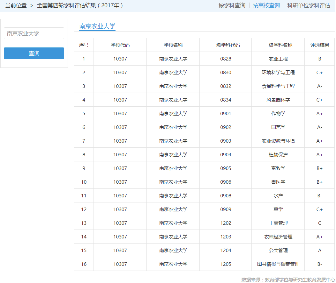Click row number 16
This screenshot has height=283, width=336.
(84, 264)
